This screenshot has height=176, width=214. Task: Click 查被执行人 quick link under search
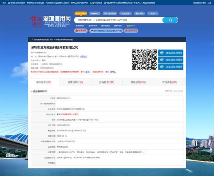tap(118, 26)
